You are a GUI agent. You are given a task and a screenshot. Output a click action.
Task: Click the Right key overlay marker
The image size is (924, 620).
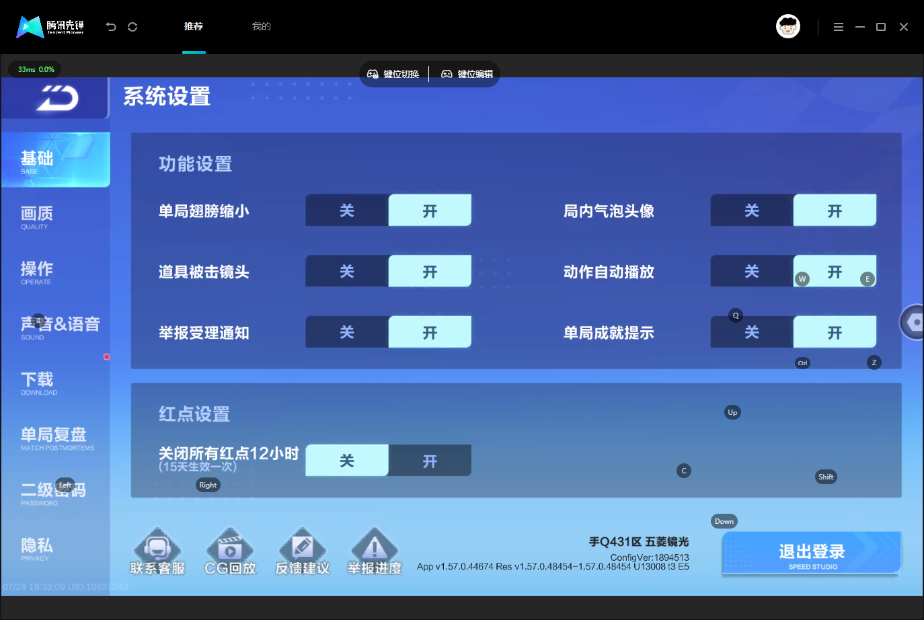point(208,485)
